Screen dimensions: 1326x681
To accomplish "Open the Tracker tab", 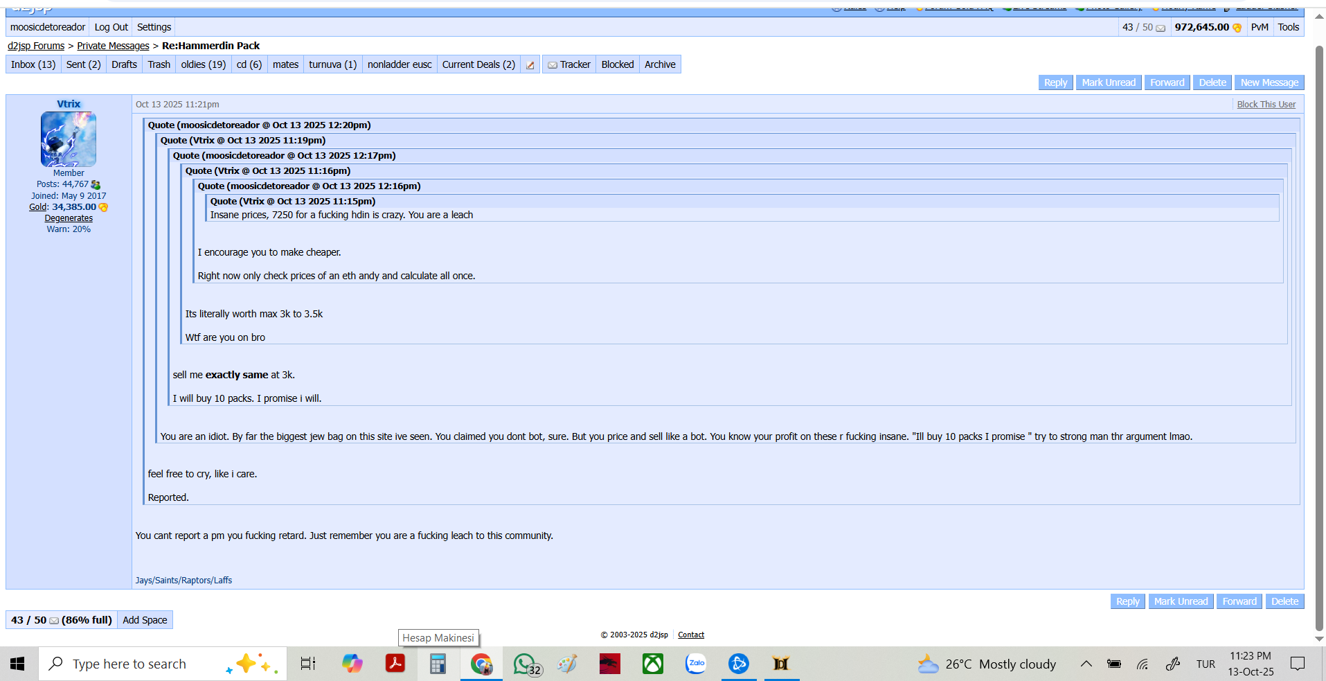I will coord(568,64).
